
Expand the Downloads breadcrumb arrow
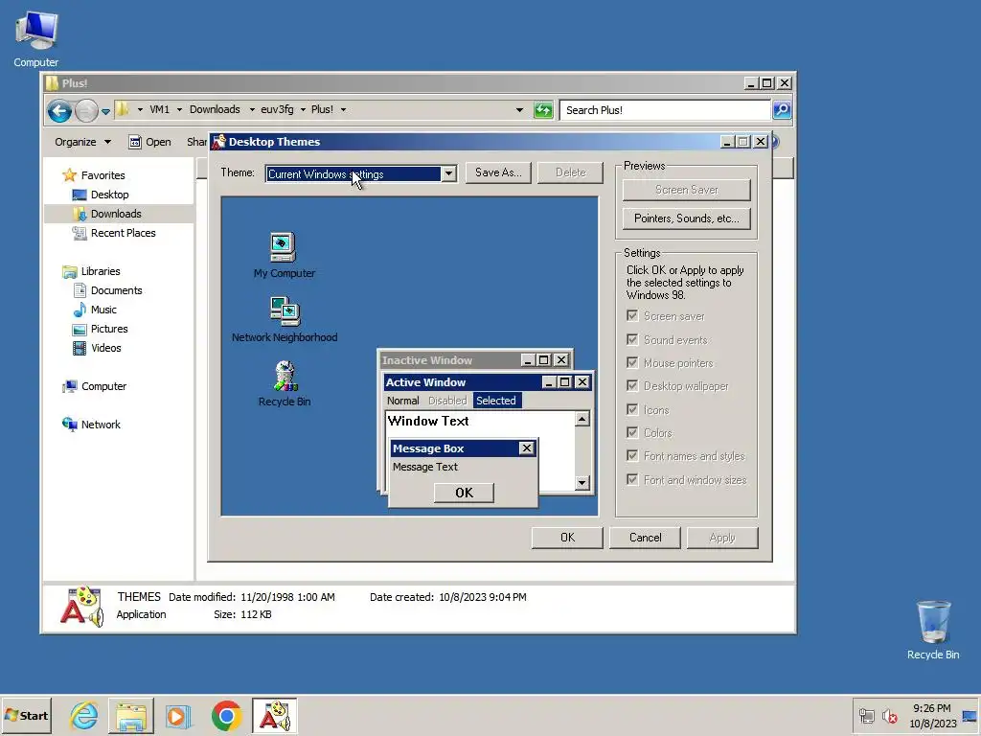click(252, 109)
